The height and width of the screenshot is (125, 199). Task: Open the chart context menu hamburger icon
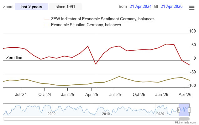[x=192, y=7]
